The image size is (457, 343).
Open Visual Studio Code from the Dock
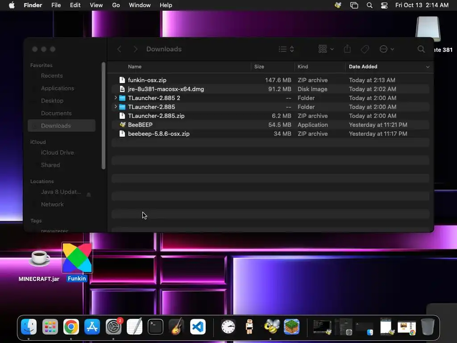[198, 326]
